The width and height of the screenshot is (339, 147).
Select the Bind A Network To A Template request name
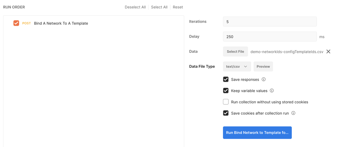(x=61, y=23)
